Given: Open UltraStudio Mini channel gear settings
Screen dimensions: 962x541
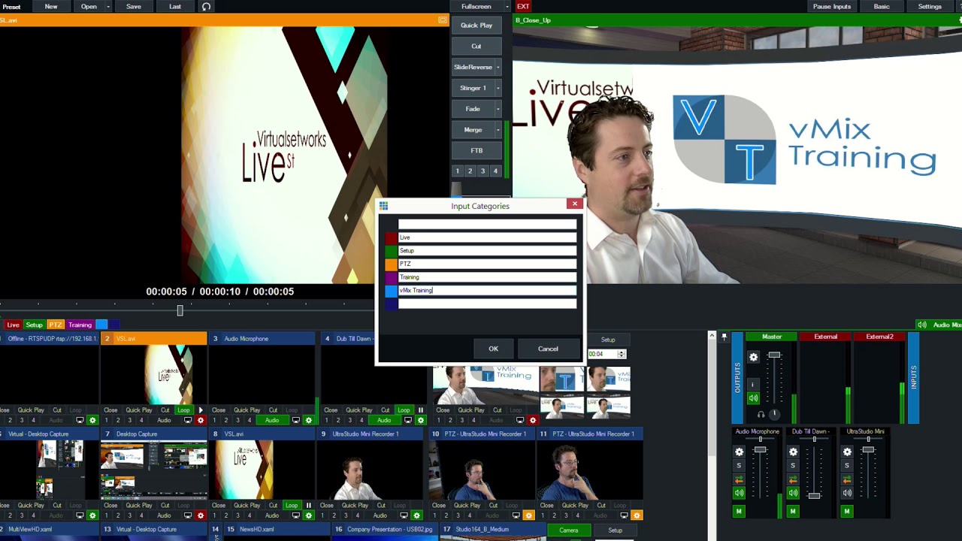Looking at the screenshot, I should click(847, 452).
